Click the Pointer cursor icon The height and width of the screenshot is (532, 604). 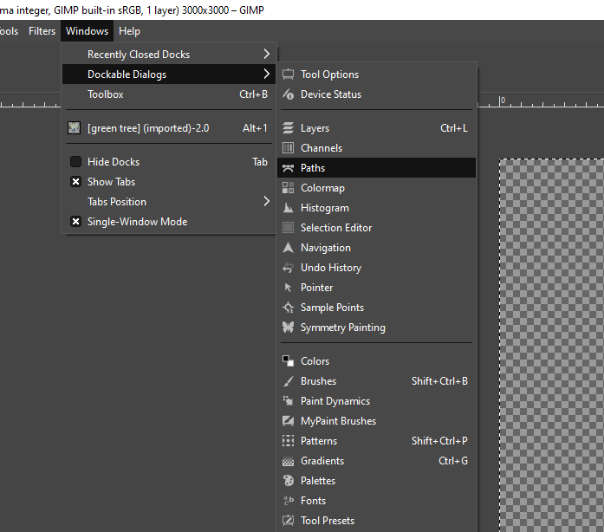(288, 288)
